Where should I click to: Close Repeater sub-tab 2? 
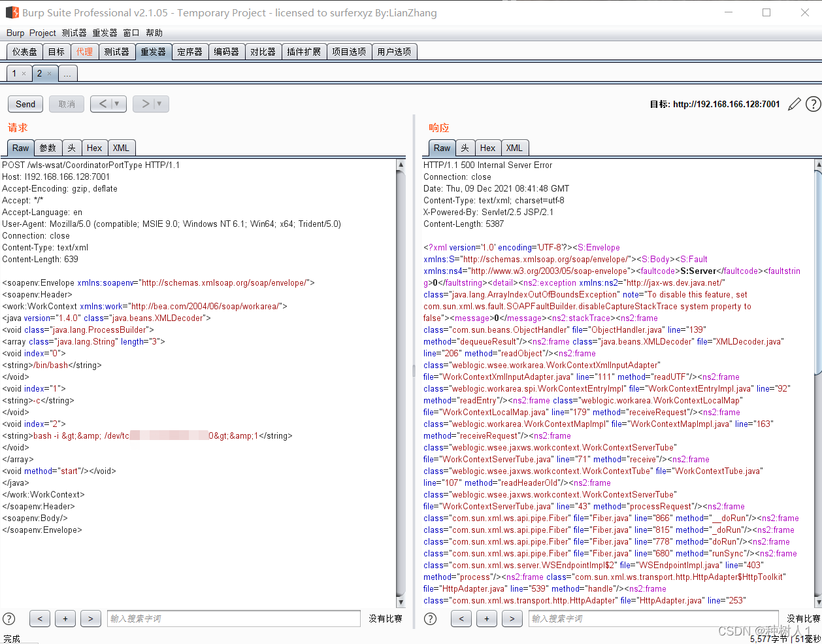pyautogui.click(x=50, y=74)
